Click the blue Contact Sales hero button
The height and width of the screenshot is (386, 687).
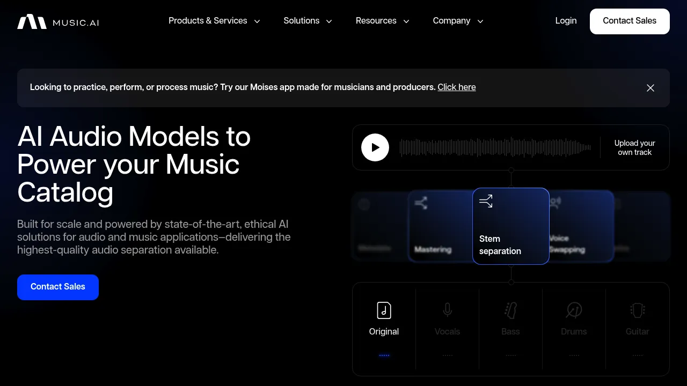58,287
